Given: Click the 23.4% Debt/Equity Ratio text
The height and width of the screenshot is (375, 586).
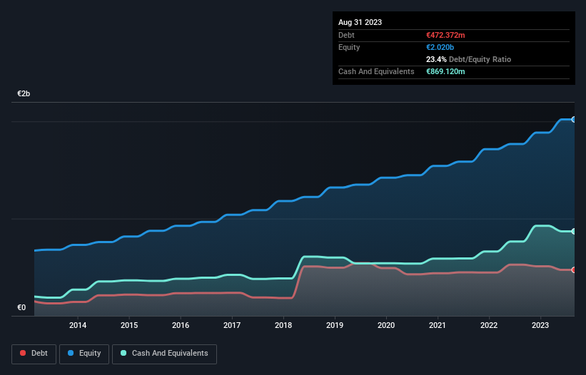Looking at the screenshot, I should click(x=469, y=59).
